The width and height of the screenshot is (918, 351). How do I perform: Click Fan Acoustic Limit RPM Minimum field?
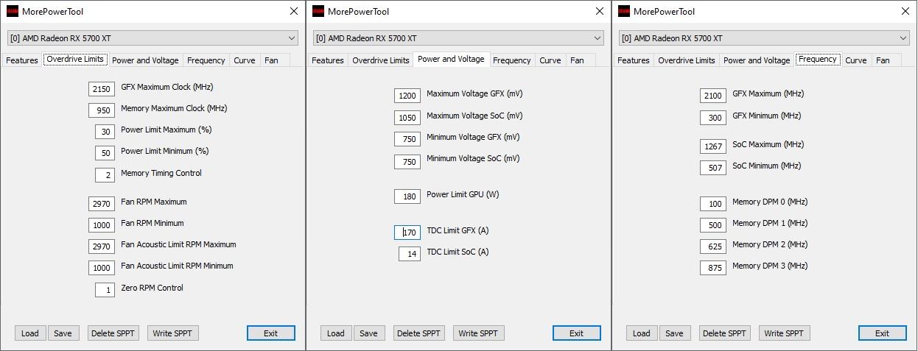tap(102, 268)
